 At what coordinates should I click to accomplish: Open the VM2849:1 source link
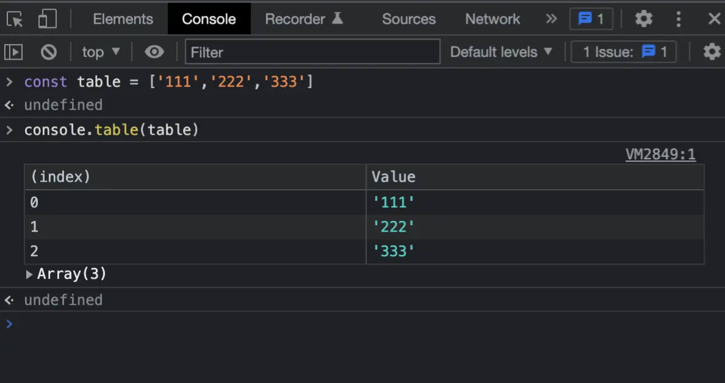click(660, 154)
